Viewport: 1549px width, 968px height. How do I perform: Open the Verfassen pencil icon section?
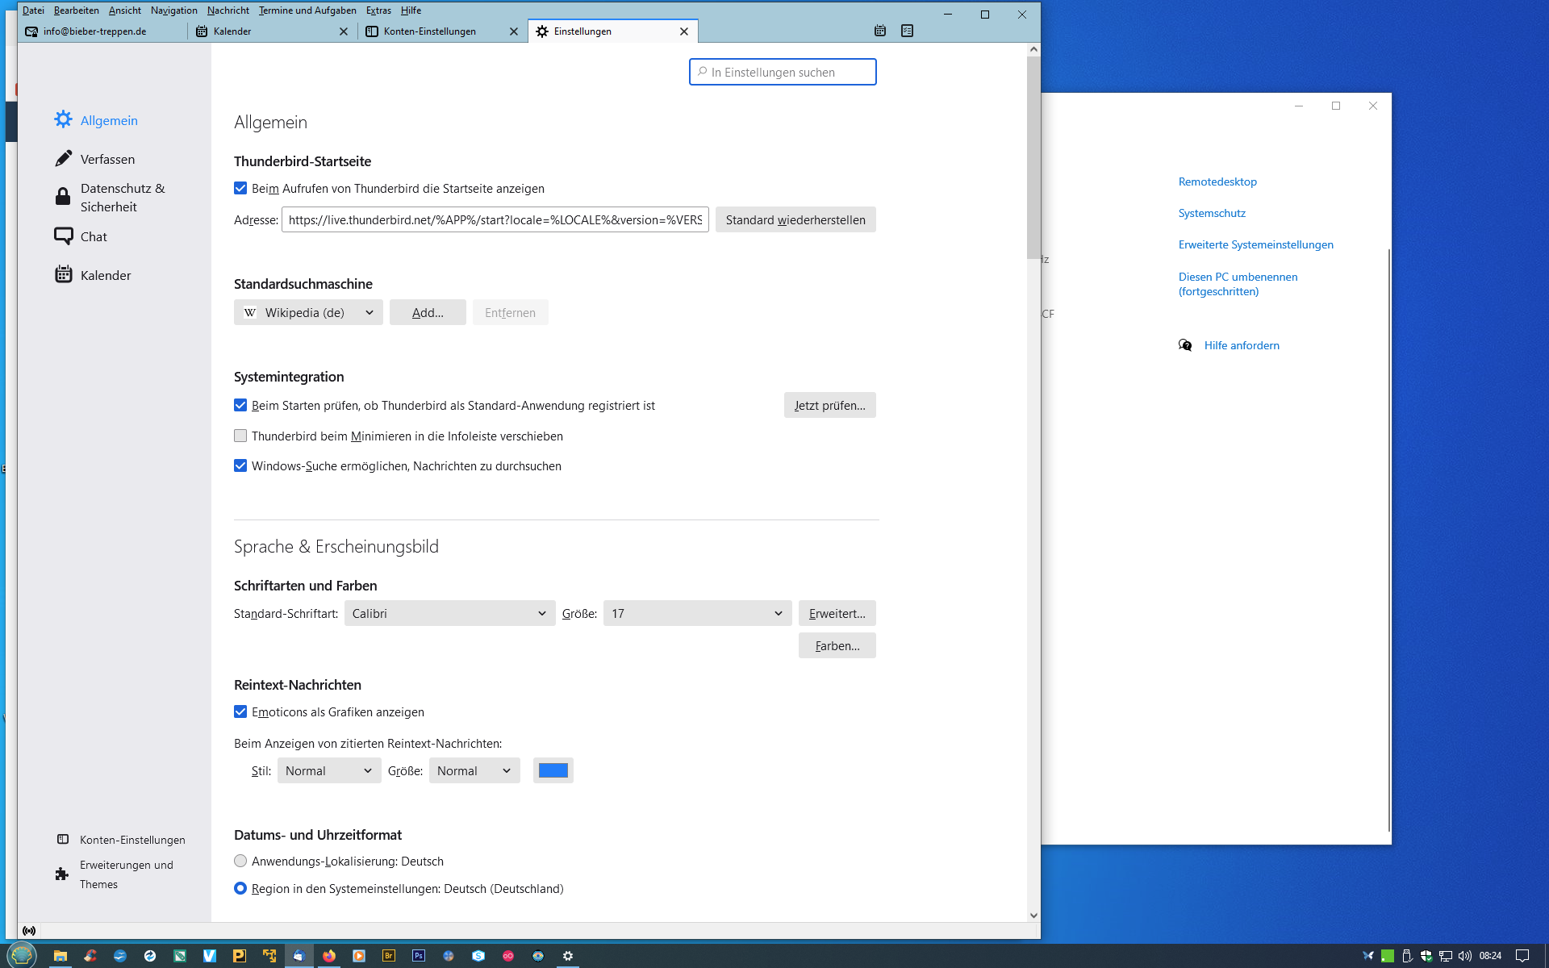(63, 159)
